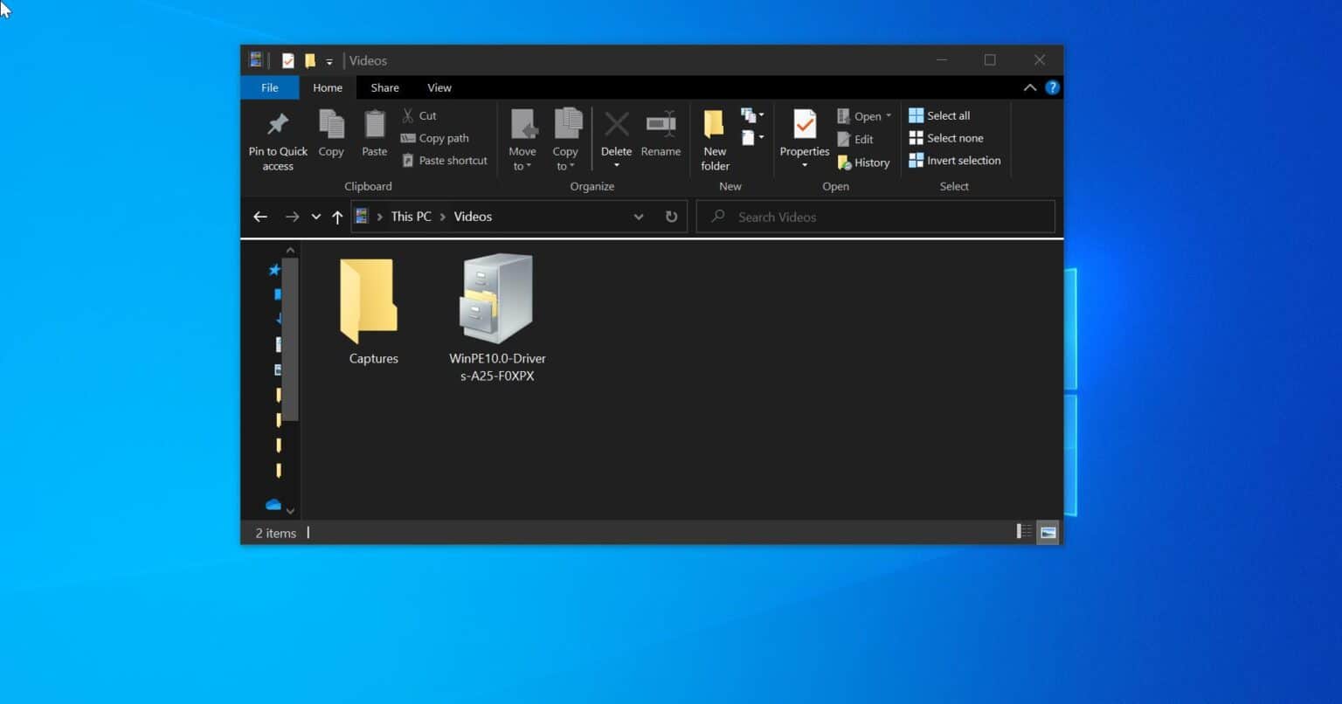The width and height of the screenshot is (1342, 704).
Task: Open Properties from the ribbon
Action: coord(804,135)
